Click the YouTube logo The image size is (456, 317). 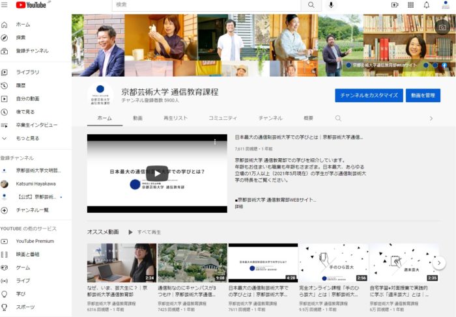point(31,5)
